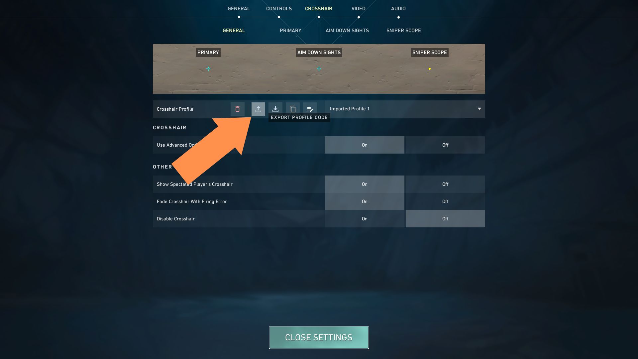The image size is (638, 359).
Task: Click on the AIM DOWN SIGHTS preview
Action: point(319,69)
